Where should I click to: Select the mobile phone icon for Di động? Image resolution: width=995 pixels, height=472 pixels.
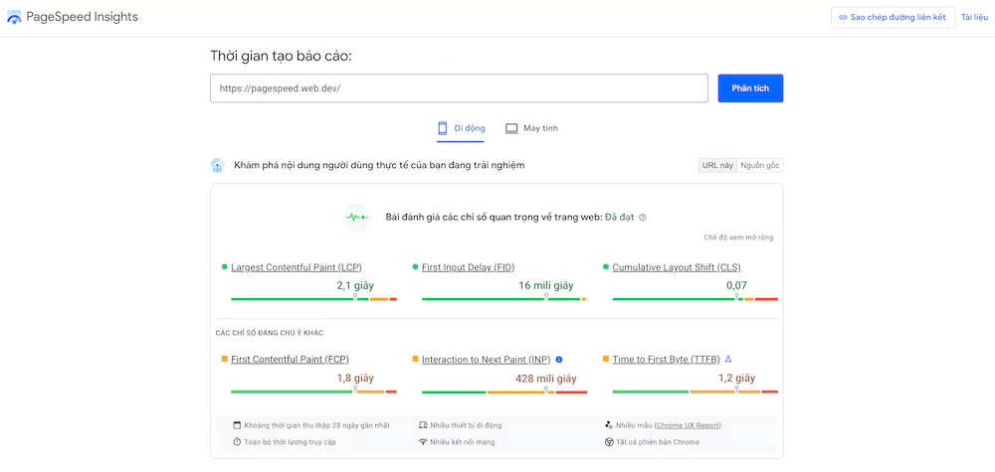coord(443,128)
